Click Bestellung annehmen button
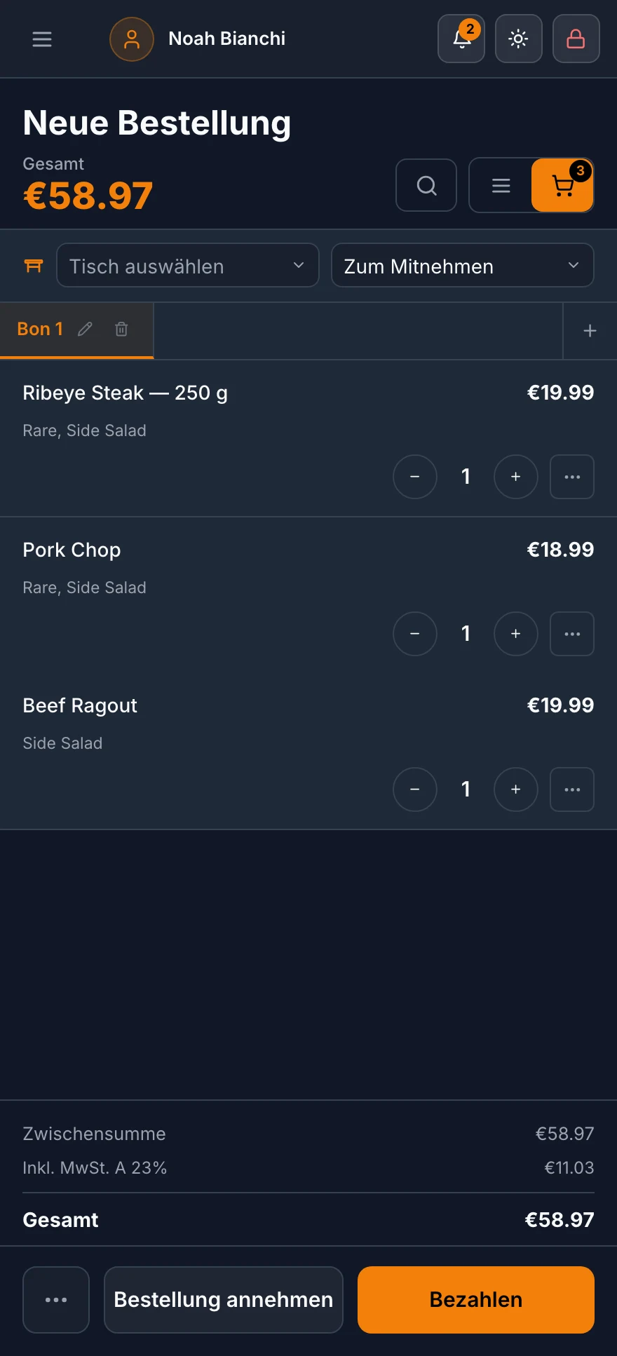 click(x=224, y=1300)
